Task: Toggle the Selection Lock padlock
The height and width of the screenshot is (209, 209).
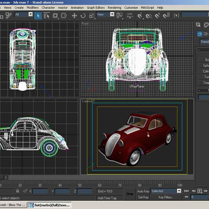Action: coord(18,191)
